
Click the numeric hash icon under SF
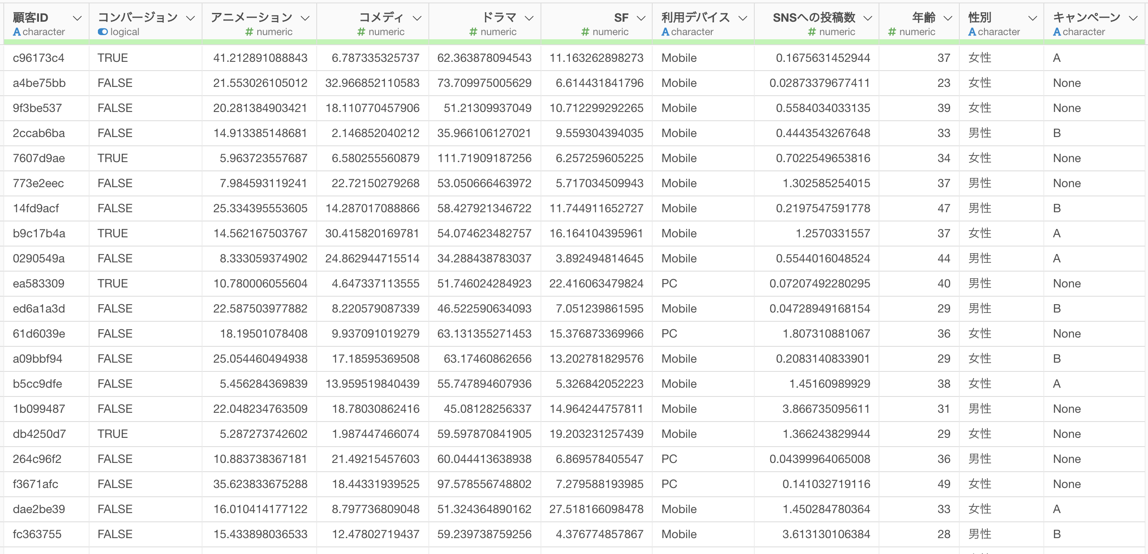[586, 32]
